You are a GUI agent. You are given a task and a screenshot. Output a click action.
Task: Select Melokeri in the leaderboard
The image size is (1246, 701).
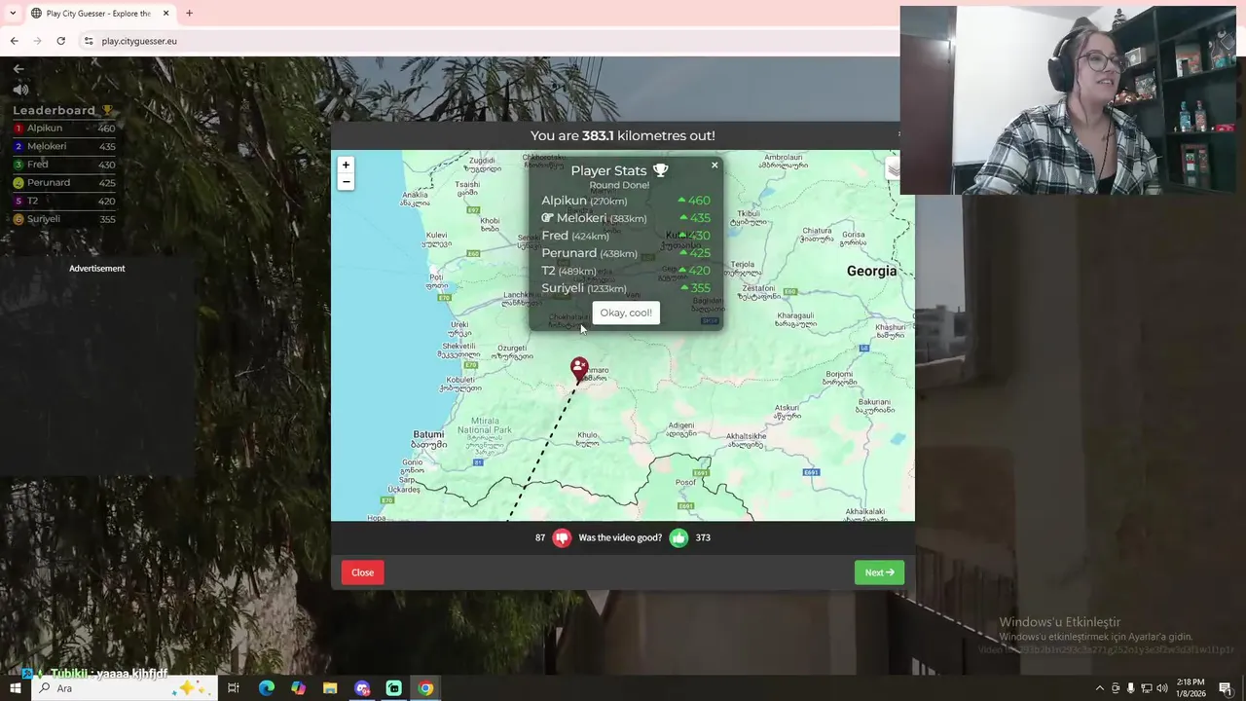pyautogui.click(x=63, y=146)
